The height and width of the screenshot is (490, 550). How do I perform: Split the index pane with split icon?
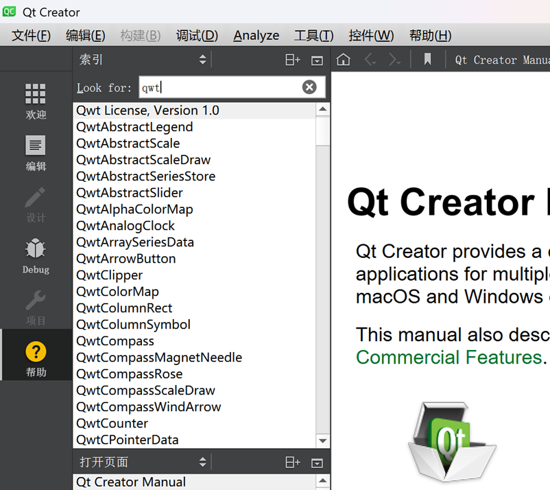tap(293, 60)
